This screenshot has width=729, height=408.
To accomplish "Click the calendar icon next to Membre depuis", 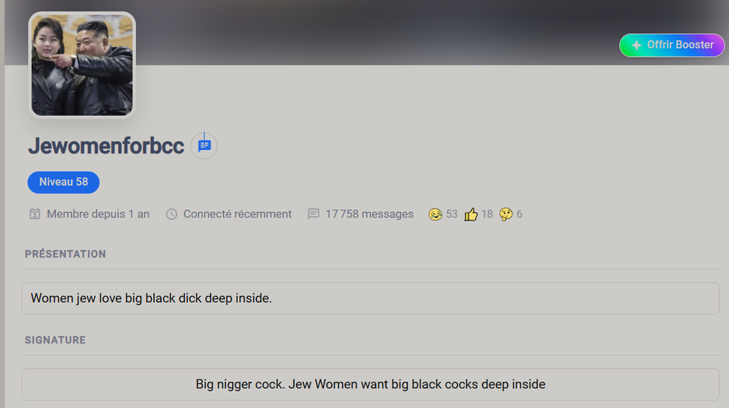I will pos(35,214).
